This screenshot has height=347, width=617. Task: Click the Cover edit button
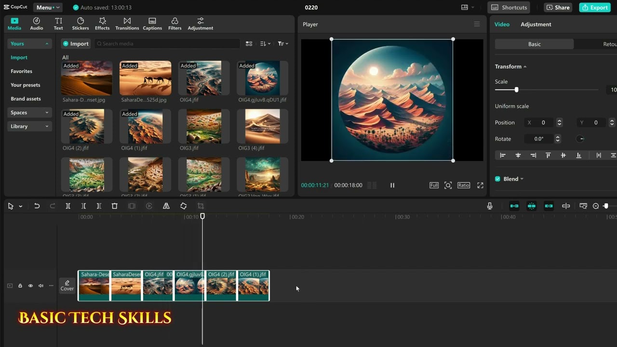pos(67,286)
